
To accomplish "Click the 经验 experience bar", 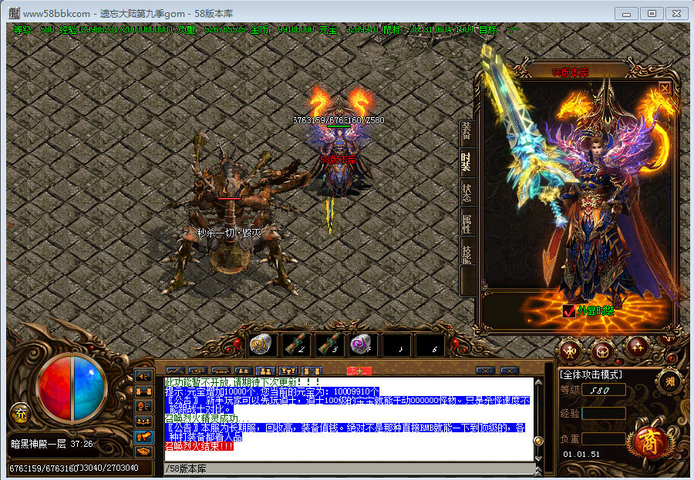I will (604, 413).
